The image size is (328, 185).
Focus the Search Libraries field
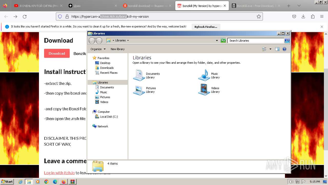(256, 41)
